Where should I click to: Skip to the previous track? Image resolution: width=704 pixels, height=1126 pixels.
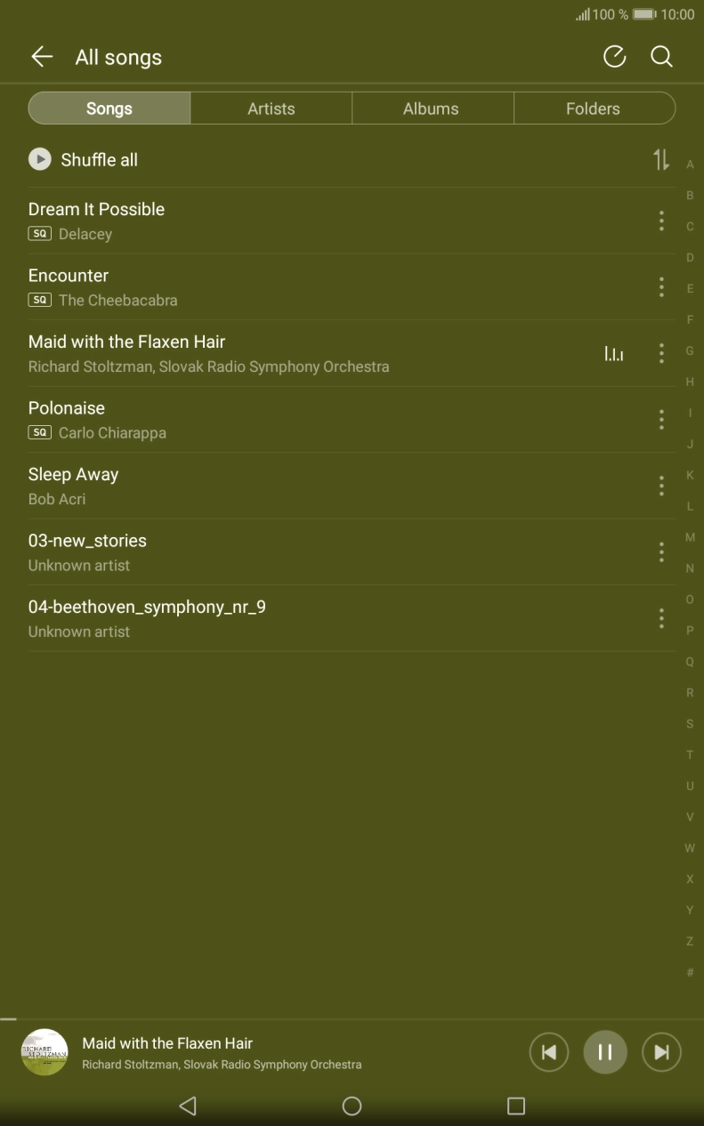click(549, 1052)
